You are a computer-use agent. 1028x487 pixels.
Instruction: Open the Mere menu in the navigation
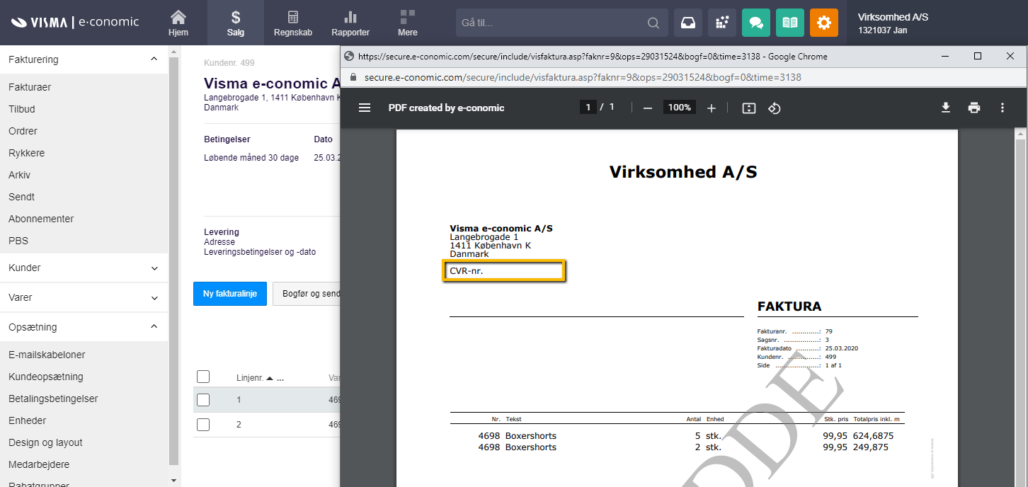(407, 22)
